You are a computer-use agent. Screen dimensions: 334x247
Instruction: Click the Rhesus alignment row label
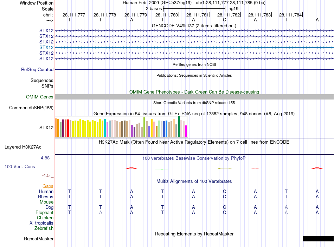[46, 197]
